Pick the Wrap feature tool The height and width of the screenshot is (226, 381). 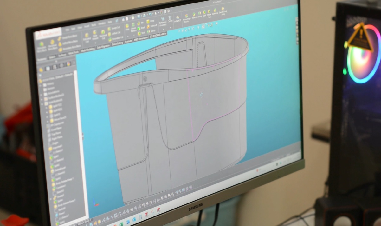pyautogui.click(x=148, y=22)
